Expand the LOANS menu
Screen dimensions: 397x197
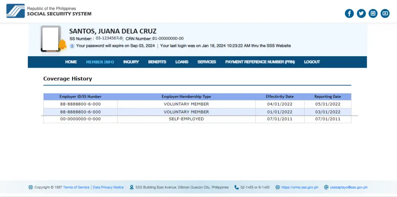[x=182, y=62]
